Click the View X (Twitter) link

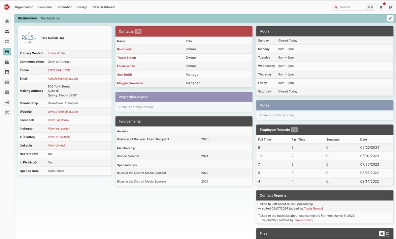(x=59, y=137)
